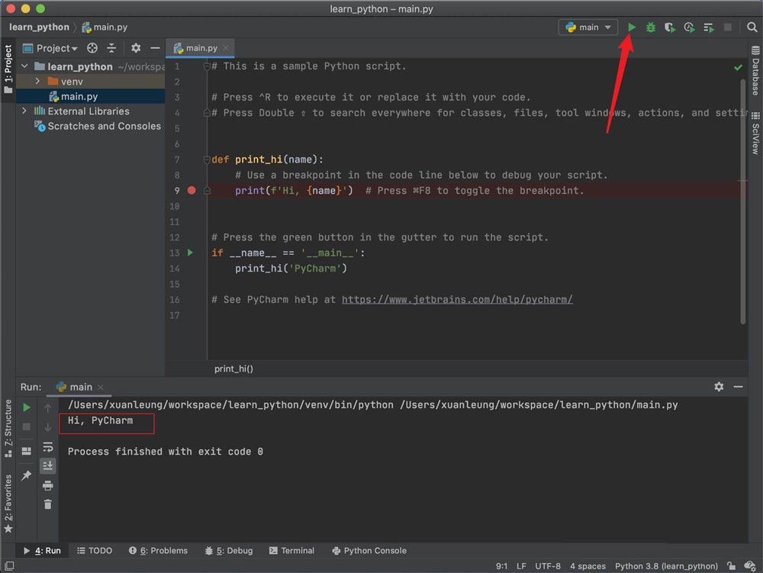Run the main configuration with green play button
763x573 pixels.
(x=631, y=27)
